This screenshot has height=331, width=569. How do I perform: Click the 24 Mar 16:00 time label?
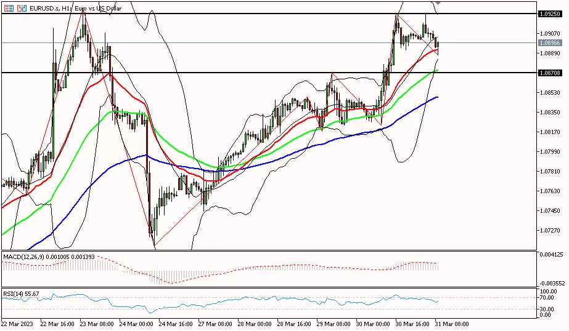coord(176,324)
